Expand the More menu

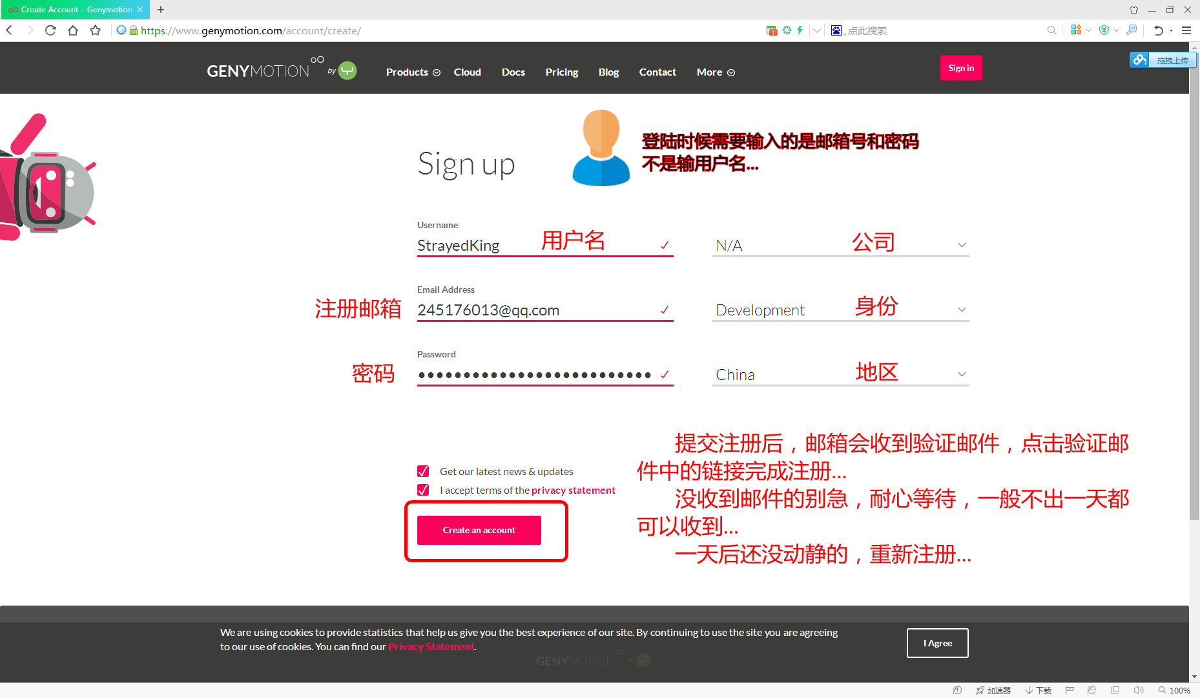tap(716, 72)
